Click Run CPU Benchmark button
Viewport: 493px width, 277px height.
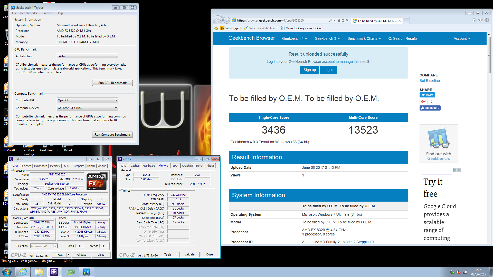coord(112,83)
